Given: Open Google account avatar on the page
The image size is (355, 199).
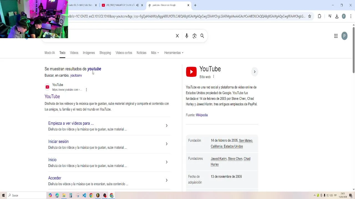Looking at the screenshot, I should pos(344,36).
